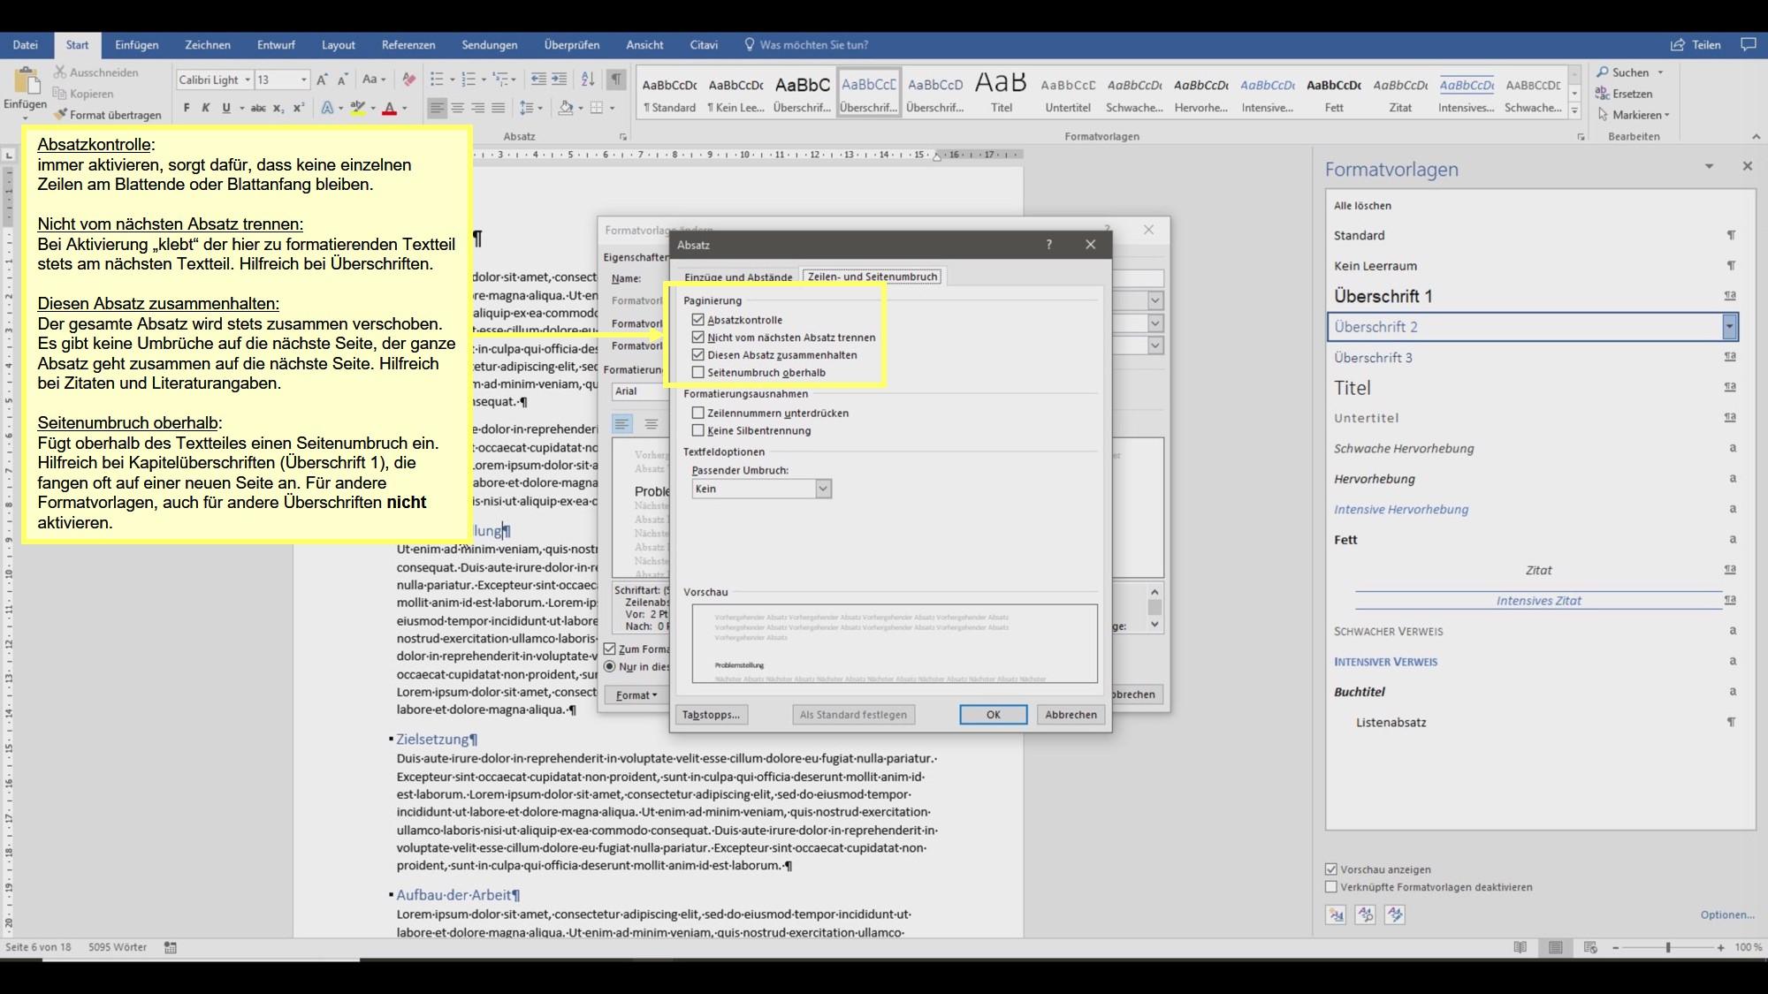Increase paragraph indent

(560, 80)
